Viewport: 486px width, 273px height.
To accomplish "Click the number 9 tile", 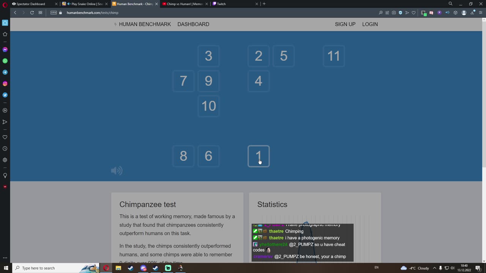I will click(208, 81).
